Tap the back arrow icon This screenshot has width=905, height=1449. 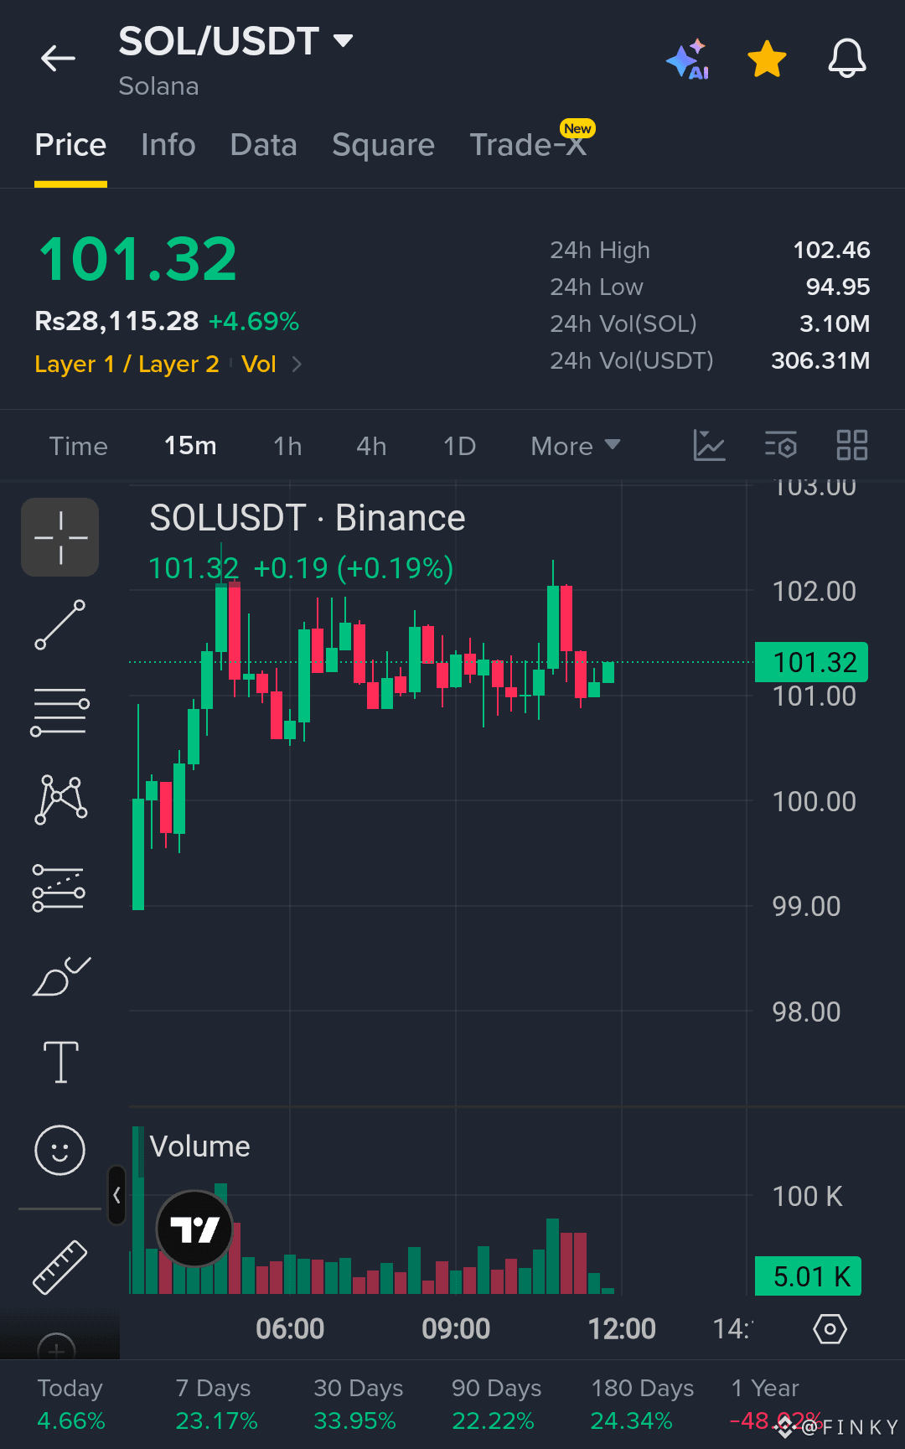pyautogui.click(x=58, y=58)
